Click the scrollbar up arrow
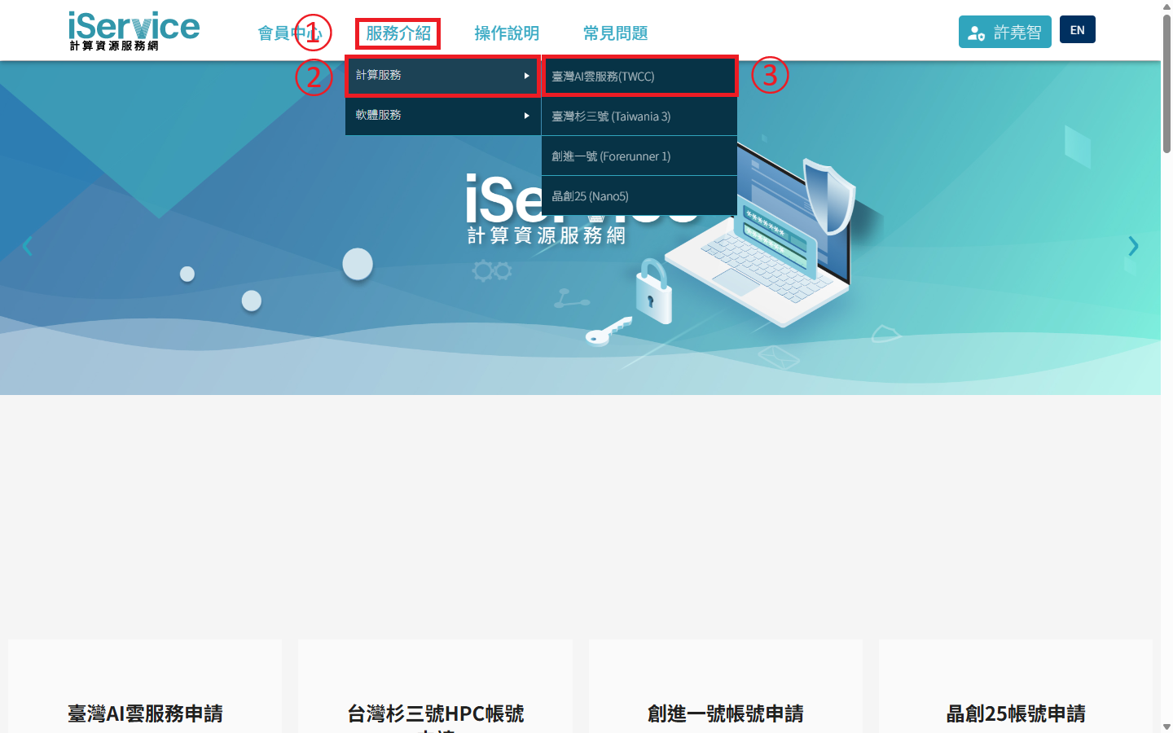This screenshot has width=1173, height=733. coord(1166,6)
